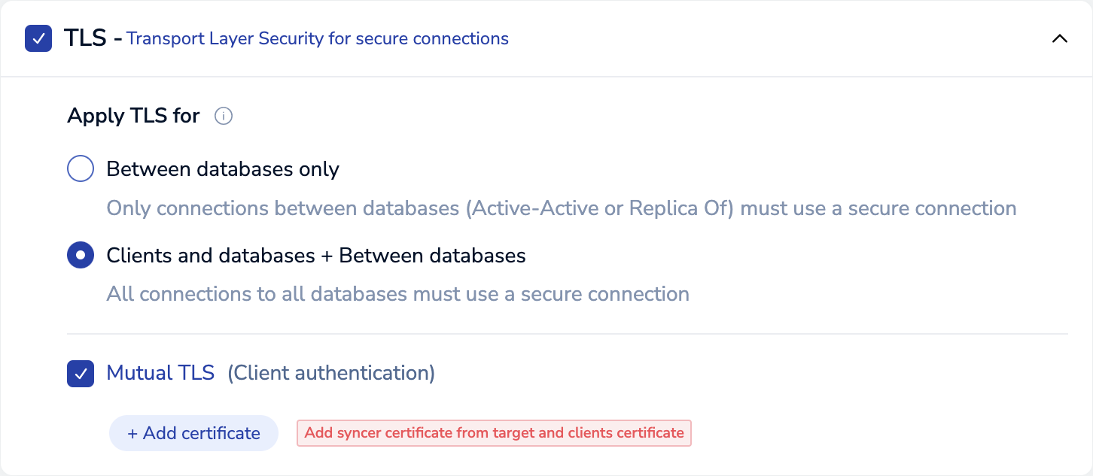Click the info icon beside Apply TLS for

click(x=224, y=117)
